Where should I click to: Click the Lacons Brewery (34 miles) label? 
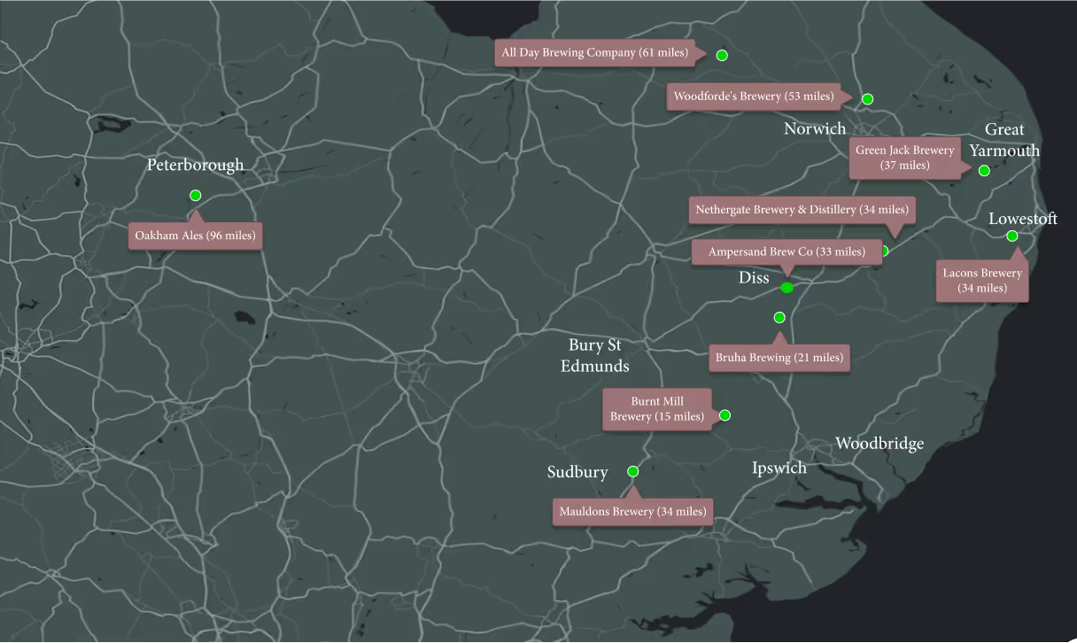tap(983, 280)
